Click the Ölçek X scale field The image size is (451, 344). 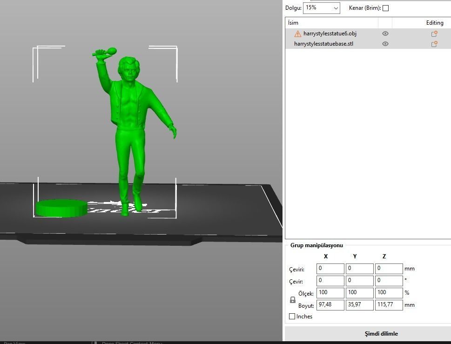pos(330,293)
